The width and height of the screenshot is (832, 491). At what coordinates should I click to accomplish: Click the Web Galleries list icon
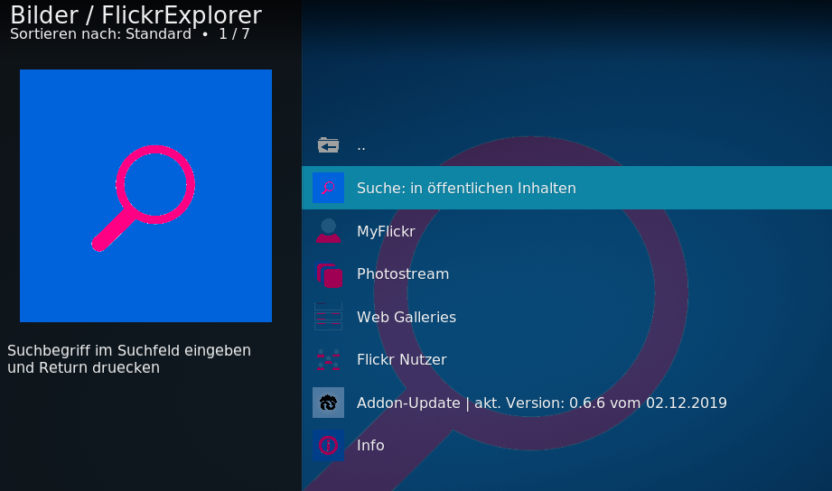coord(329,317)
